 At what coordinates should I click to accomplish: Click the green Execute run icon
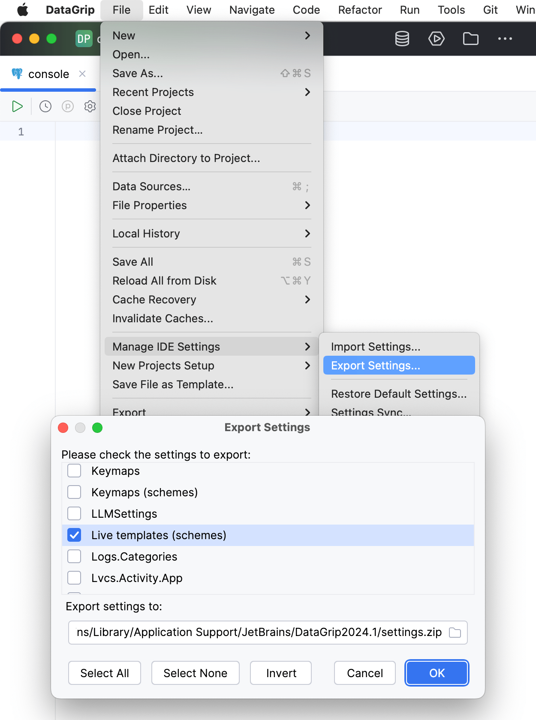[17, 106]
